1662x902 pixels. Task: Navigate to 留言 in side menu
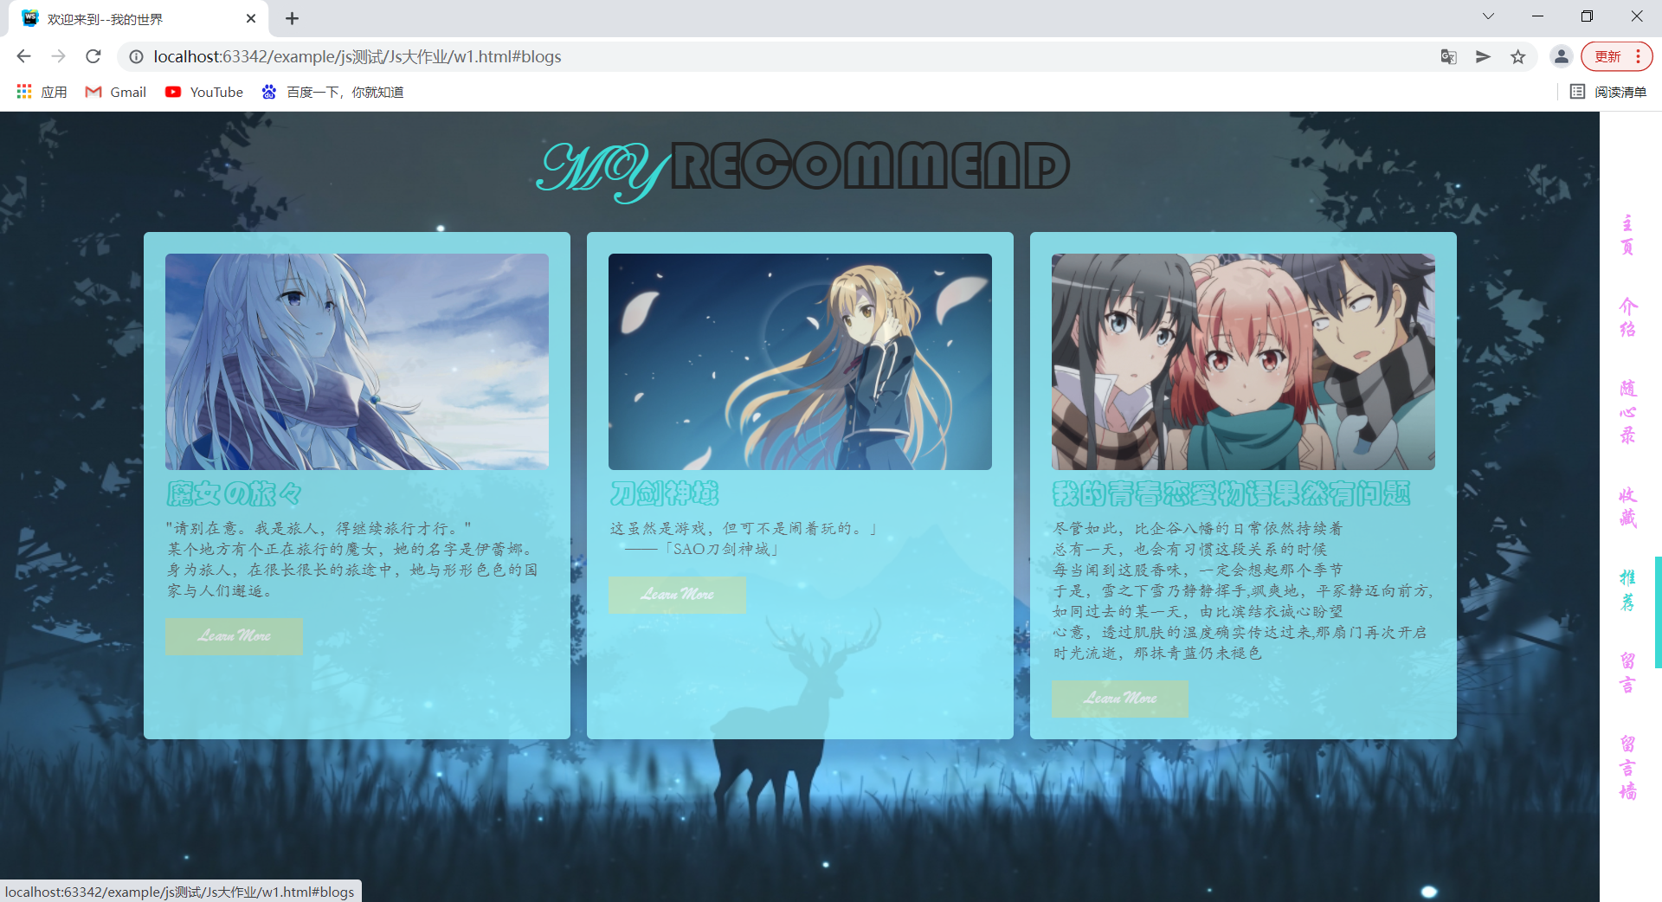(1627, 673)
